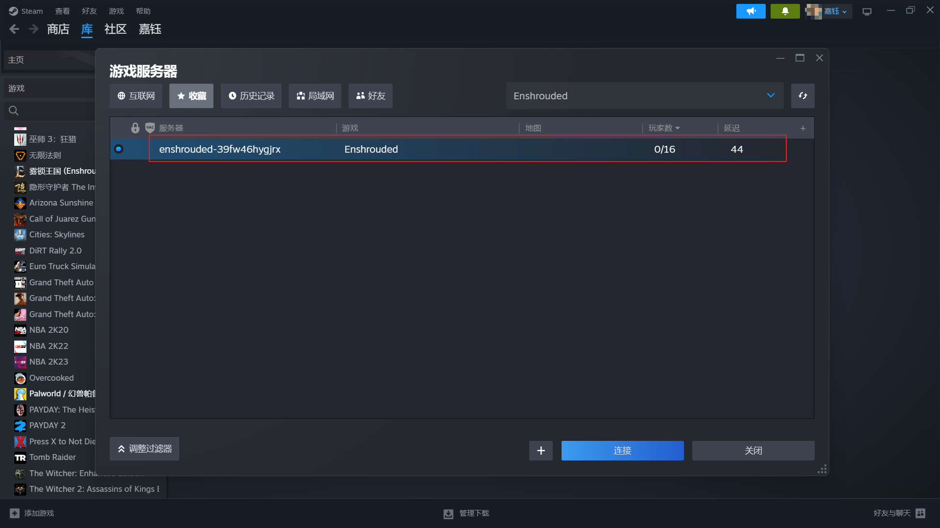This screenshot has height=528, width=940.
Task: Click the blue announcements megaphone icon
Action: 751,11
